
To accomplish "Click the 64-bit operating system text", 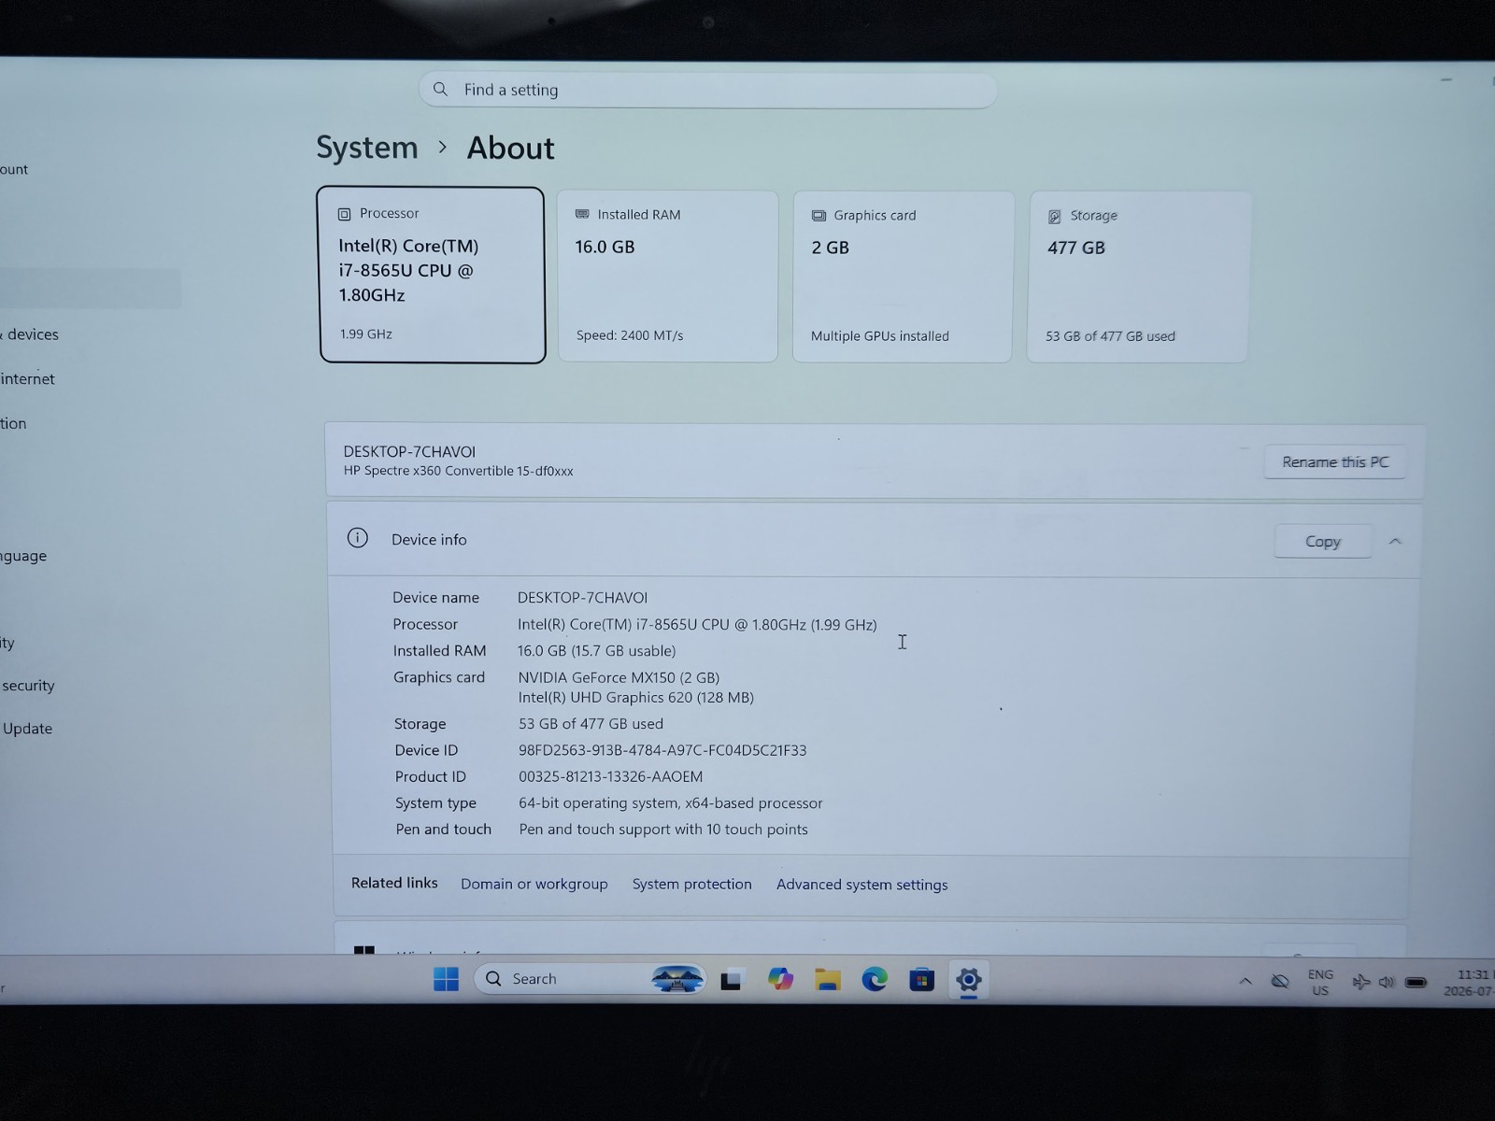I will pyautogui.click(x=670, y=802).
